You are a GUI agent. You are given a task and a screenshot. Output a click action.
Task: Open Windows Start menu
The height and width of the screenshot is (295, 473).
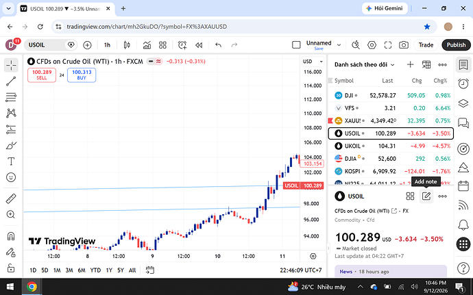point(10,287)
